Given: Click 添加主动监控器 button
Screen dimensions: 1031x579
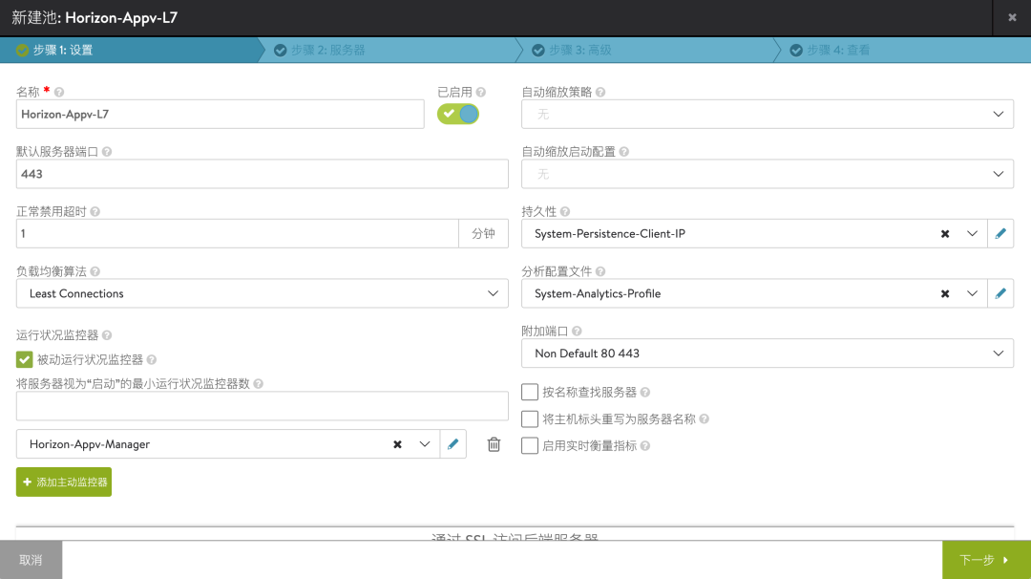Looking at the screenshot, I should (x=64, y=482).
